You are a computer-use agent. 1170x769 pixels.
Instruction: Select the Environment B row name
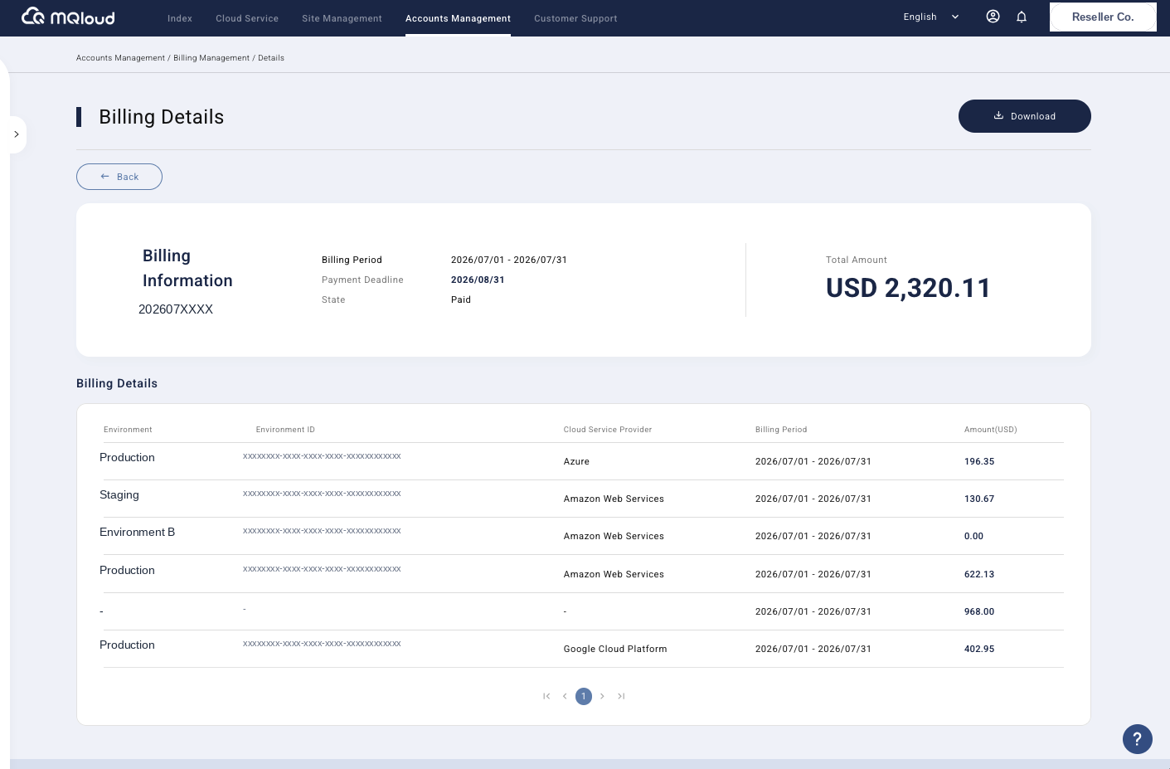(x=138, y=532)
